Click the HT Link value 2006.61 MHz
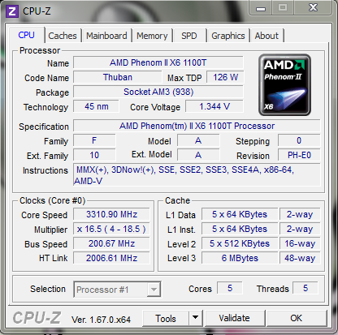The height and width of the screenshot is (335, 338). [111, 258]
